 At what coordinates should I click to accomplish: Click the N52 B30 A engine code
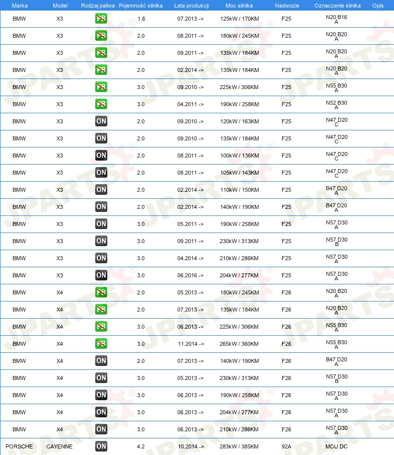click(337, 105)
